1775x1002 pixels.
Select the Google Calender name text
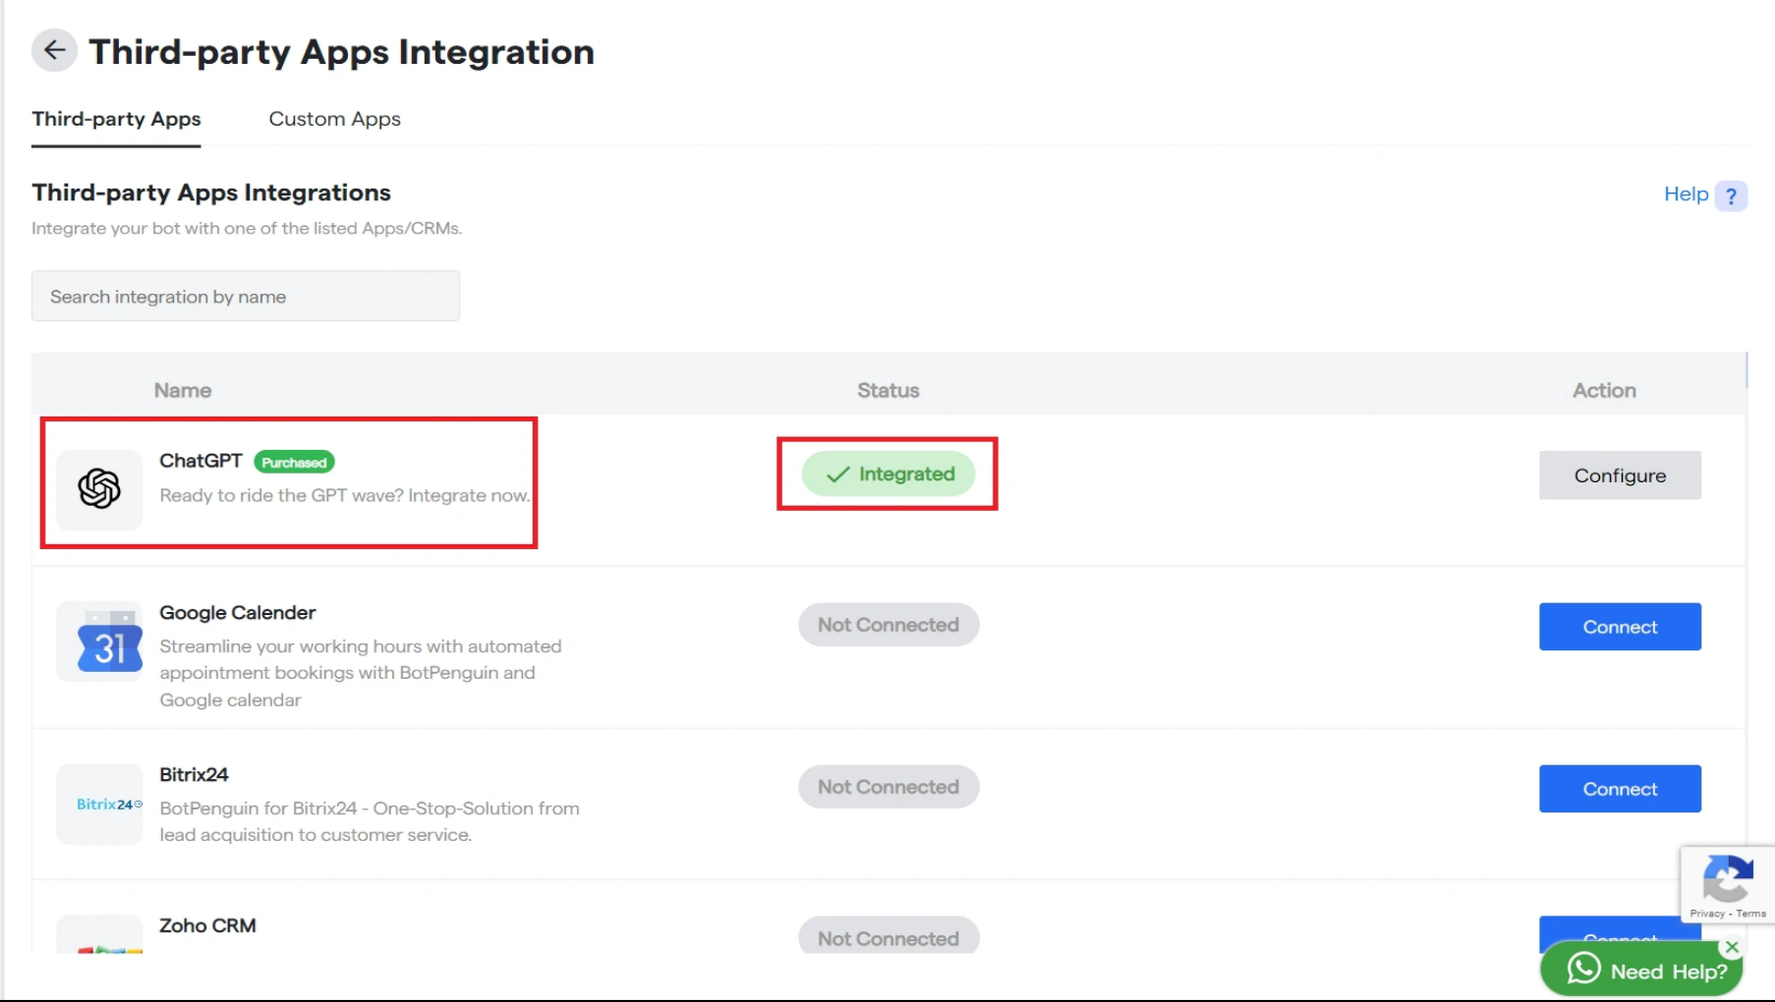[x=238, y=613]
